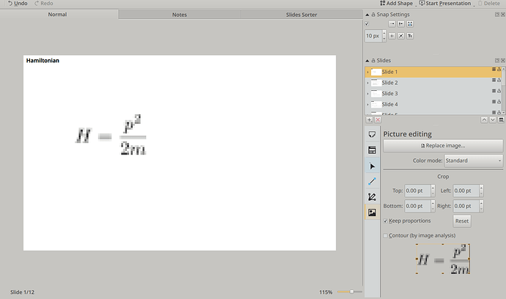Close the Slides docker
Screen dimensions: 506x299
[503, 60]
